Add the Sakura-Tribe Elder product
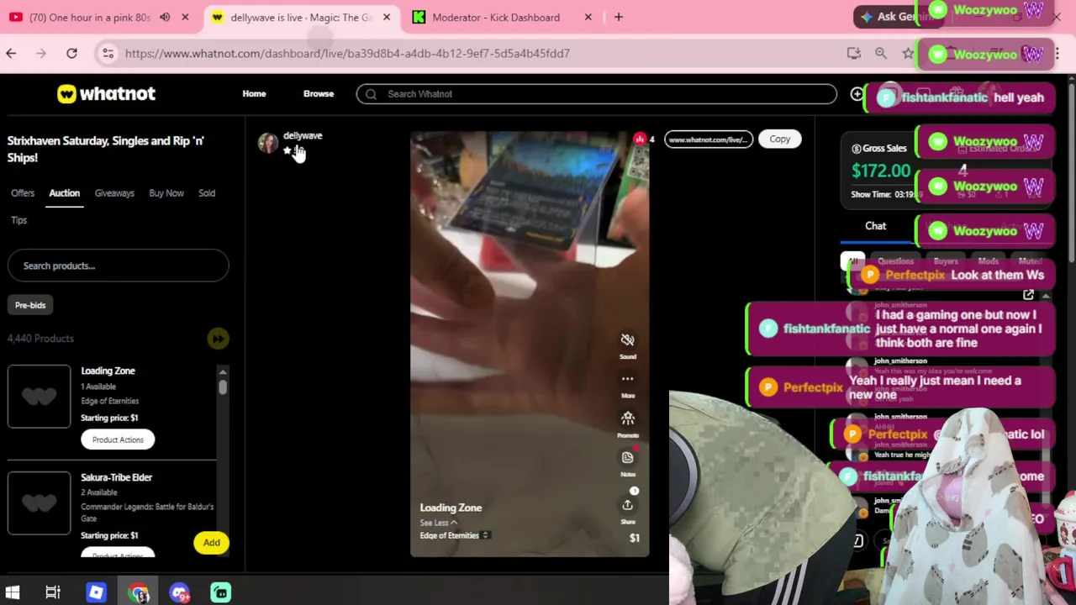 pos(211,543)
